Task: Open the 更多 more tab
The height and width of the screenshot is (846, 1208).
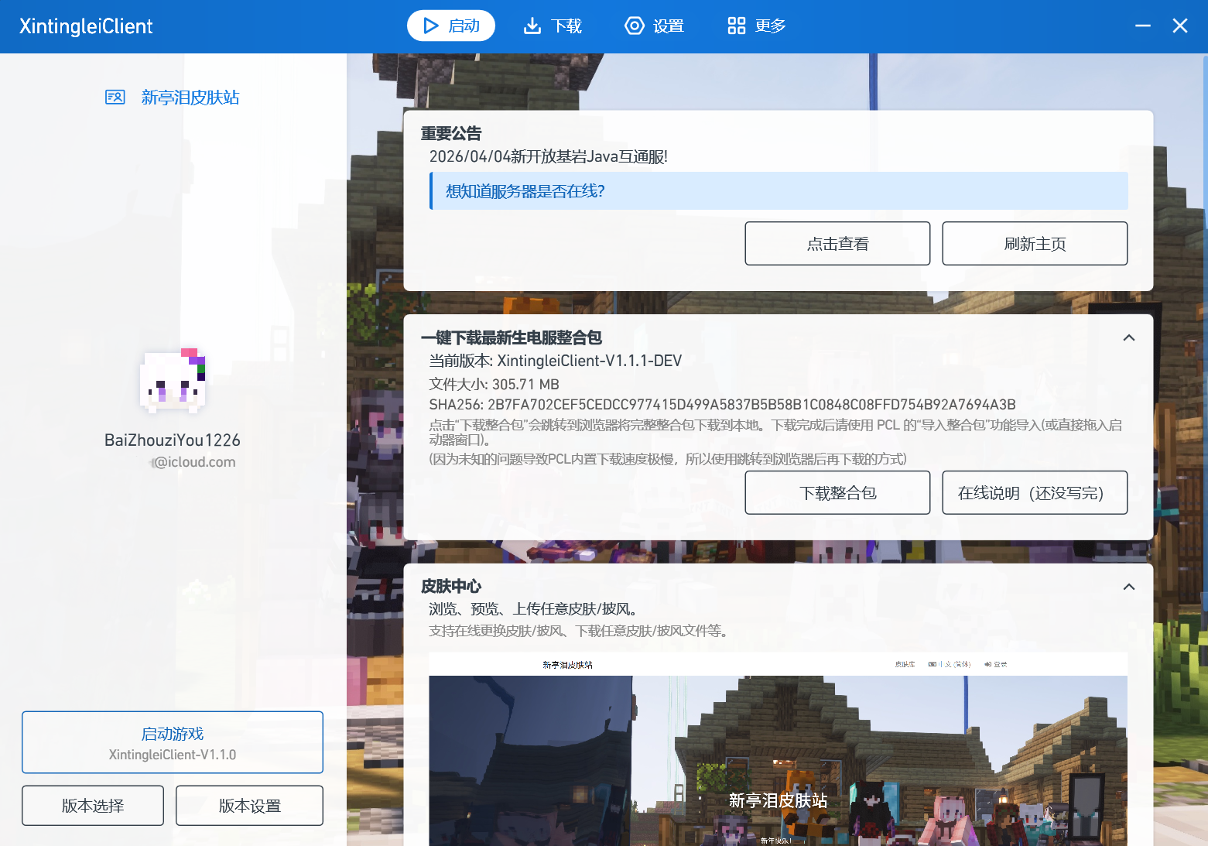Action: click(x=757, y=26)
